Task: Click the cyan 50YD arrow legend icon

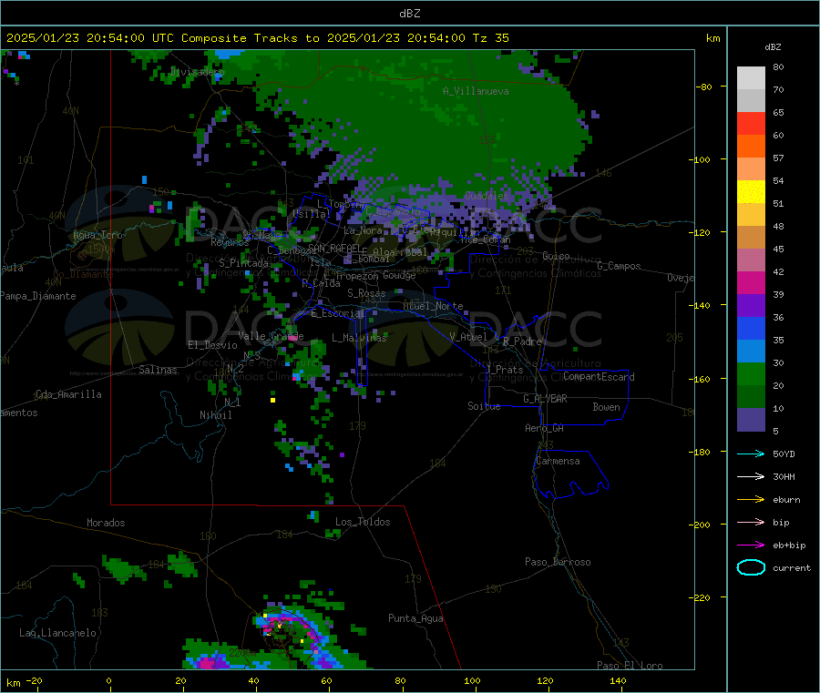Action: click(x=751, y=454)
